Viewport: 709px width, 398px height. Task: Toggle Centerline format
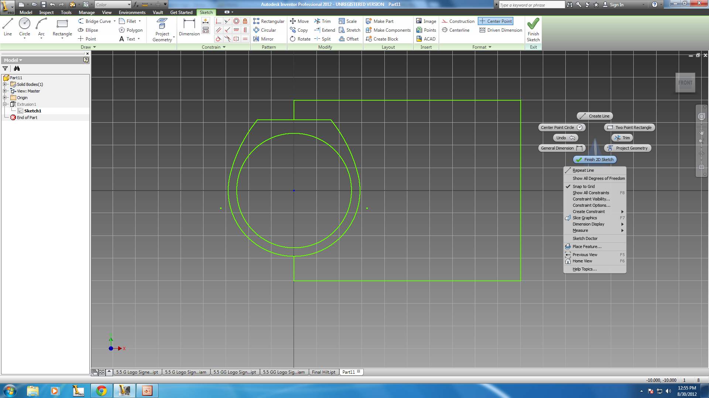(x=456, y=30)
